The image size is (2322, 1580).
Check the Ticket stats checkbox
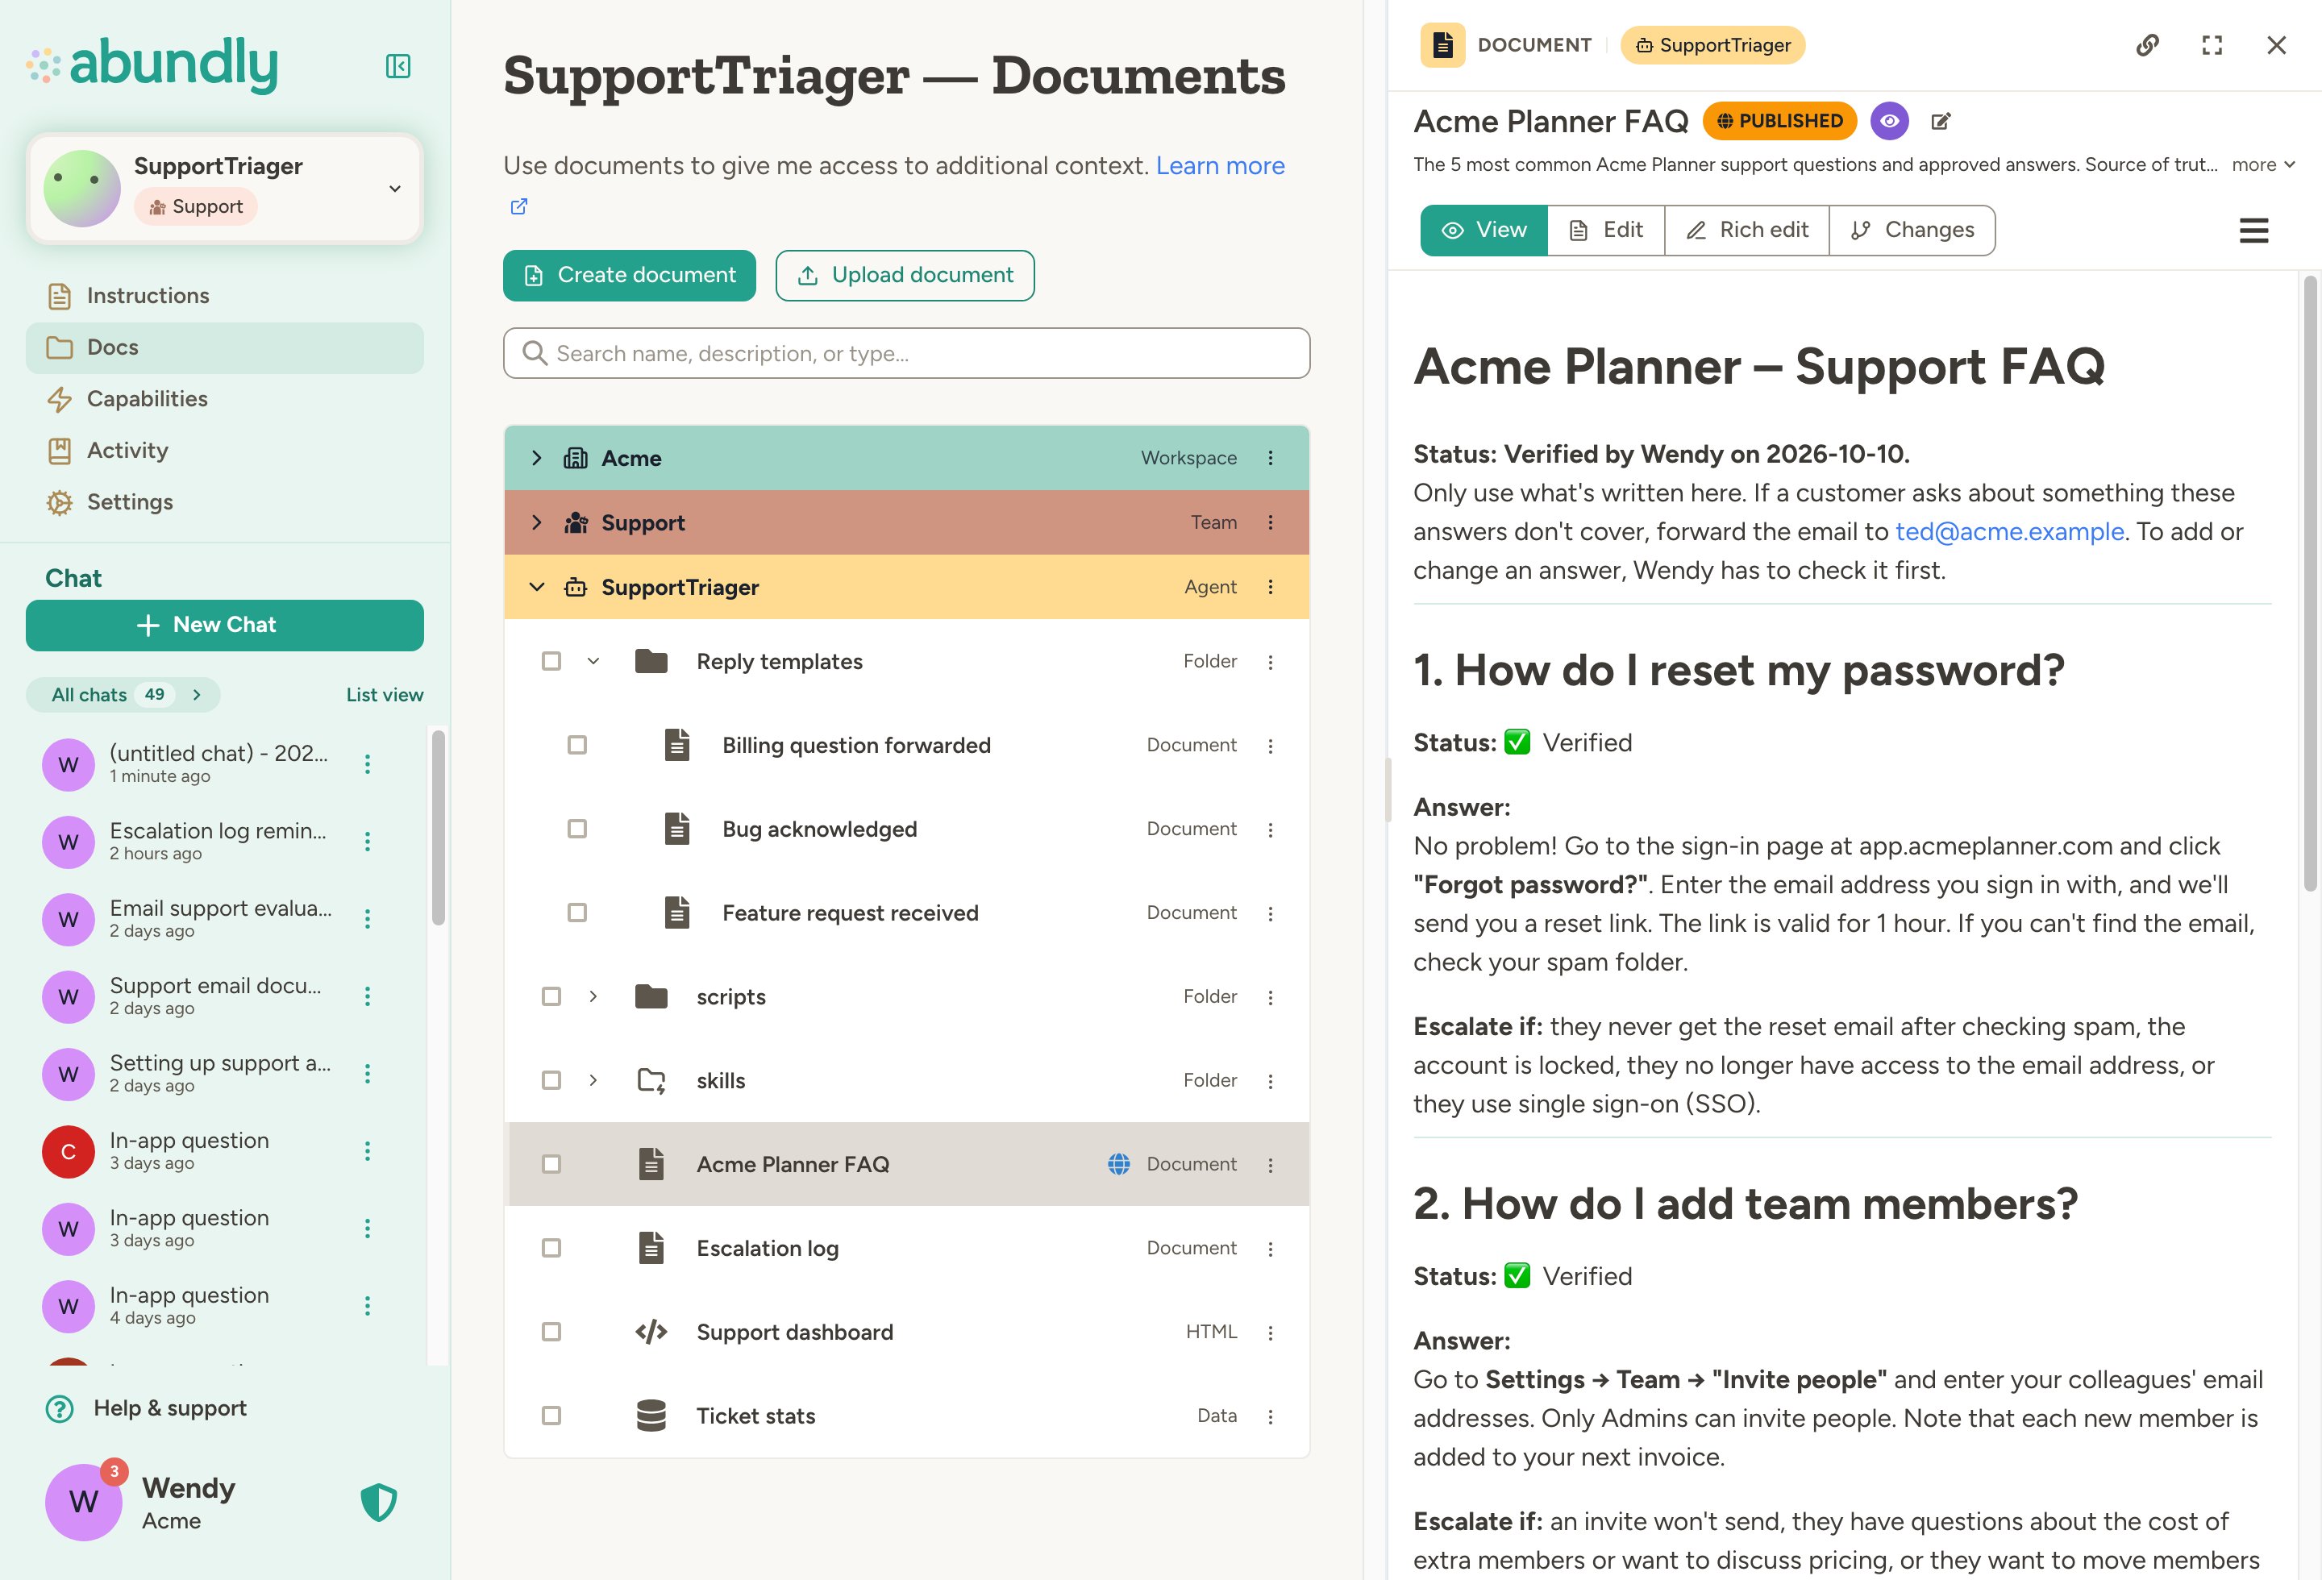[x=551, y=1416]
